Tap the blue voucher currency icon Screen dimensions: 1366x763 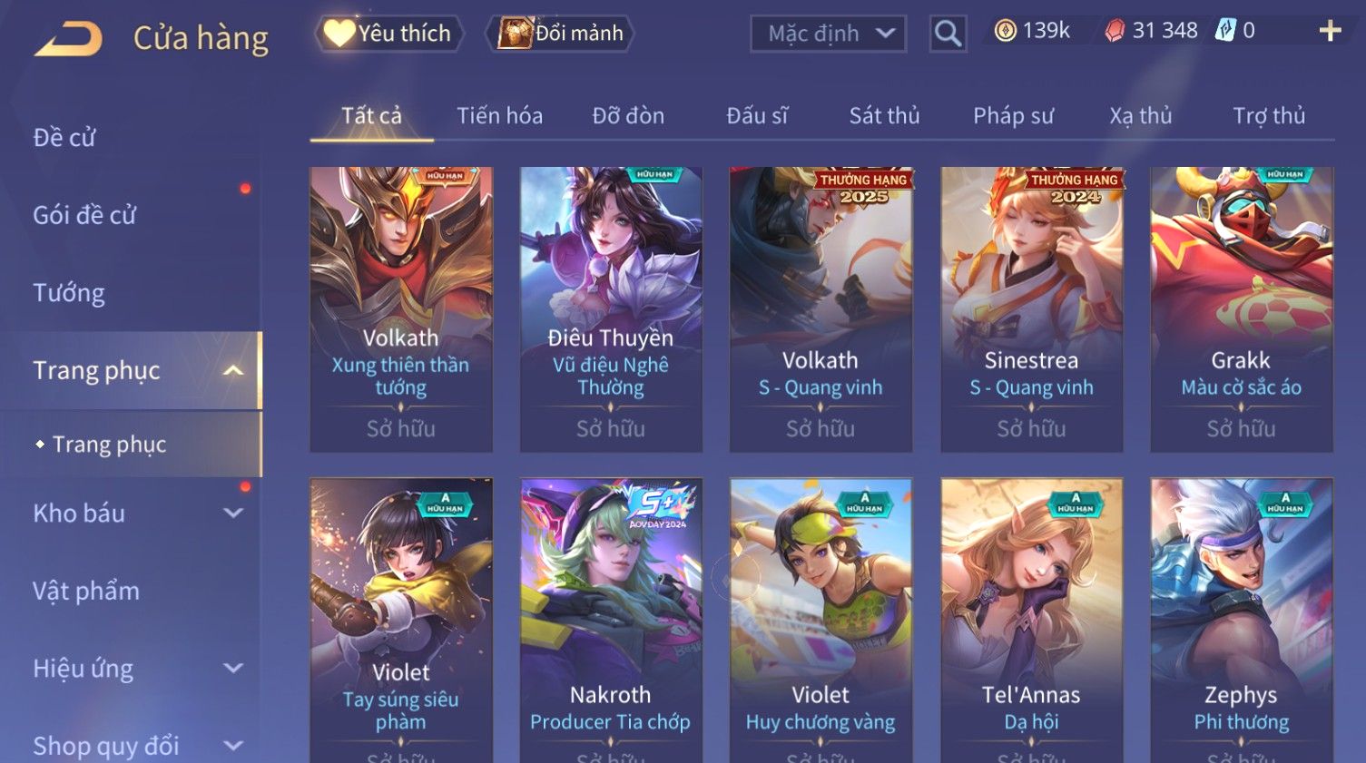pyautogui.click(x=1225, y=30)
